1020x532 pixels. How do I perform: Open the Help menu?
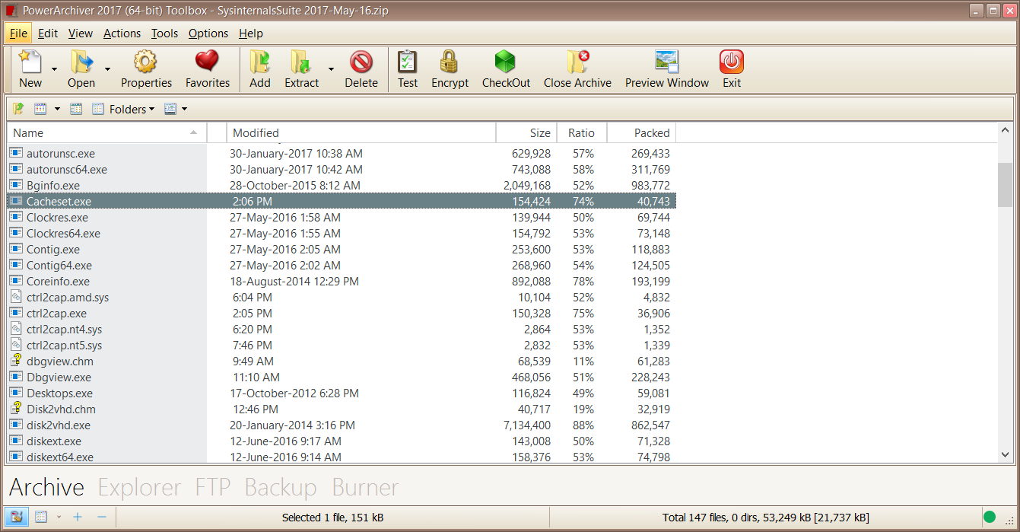[250, 33]
